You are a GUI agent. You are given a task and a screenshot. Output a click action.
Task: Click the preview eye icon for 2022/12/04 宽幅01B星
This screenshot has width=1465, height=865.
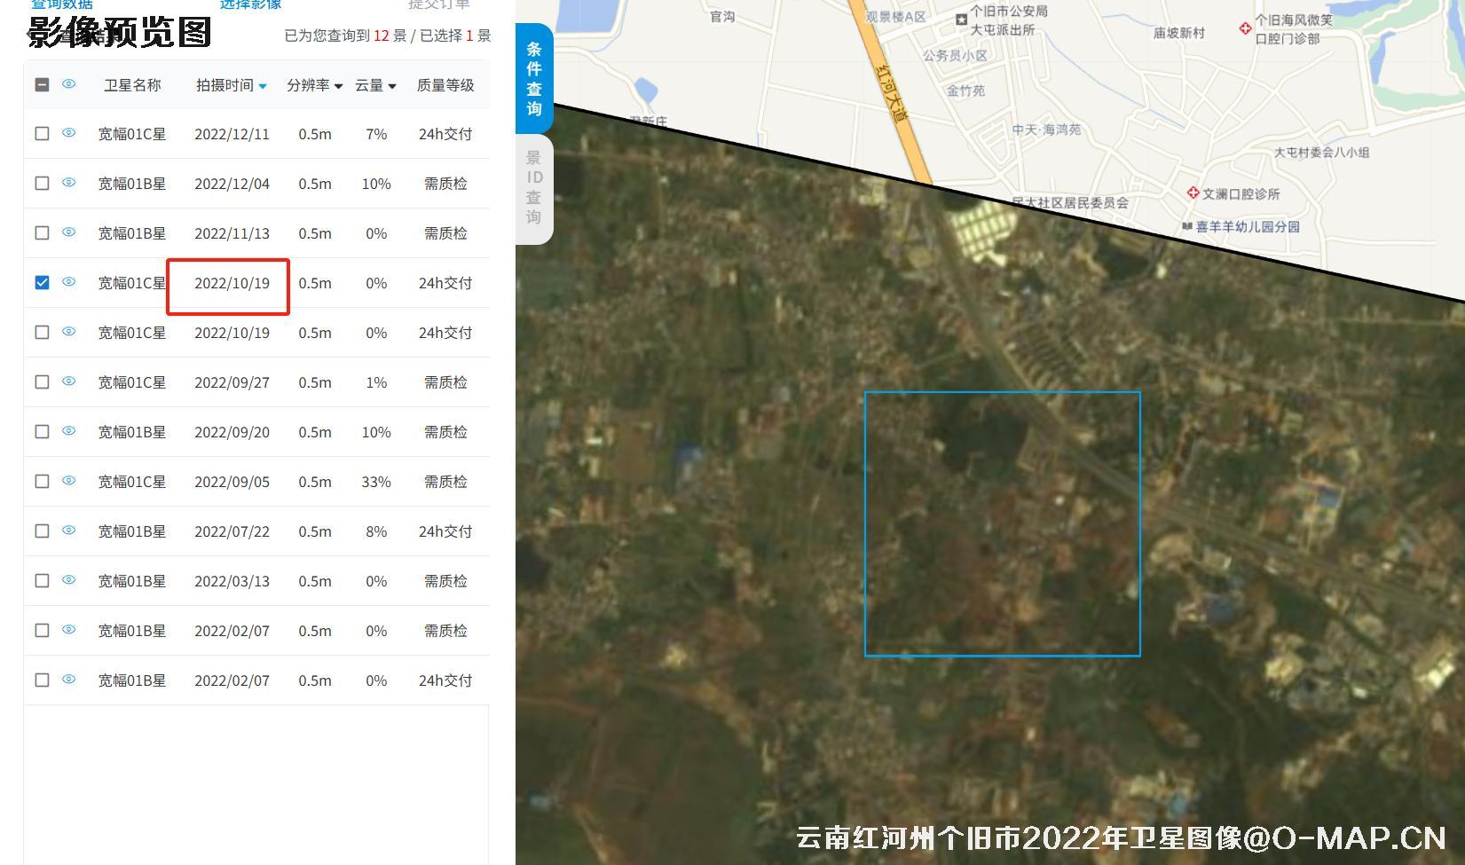pyautogui.click(x=68, y=183)
